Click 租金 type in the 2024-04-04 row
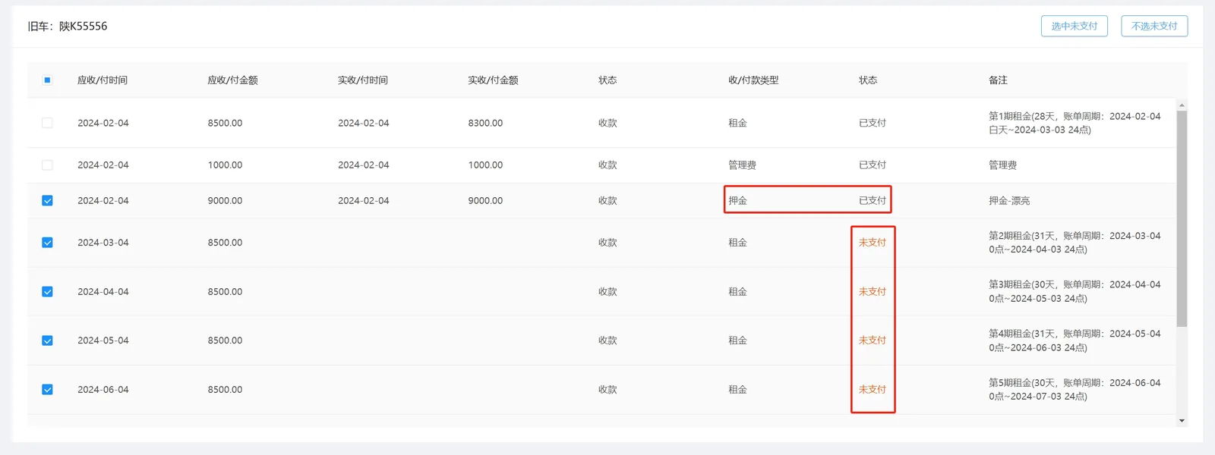The image size is (1215, 455). point(737,292)
